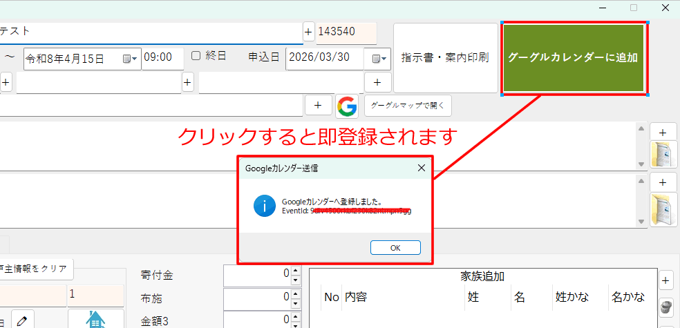Enable the 終日 checkbox
The height and width of the screenshot is (328, 680).
tap(196, 56)
